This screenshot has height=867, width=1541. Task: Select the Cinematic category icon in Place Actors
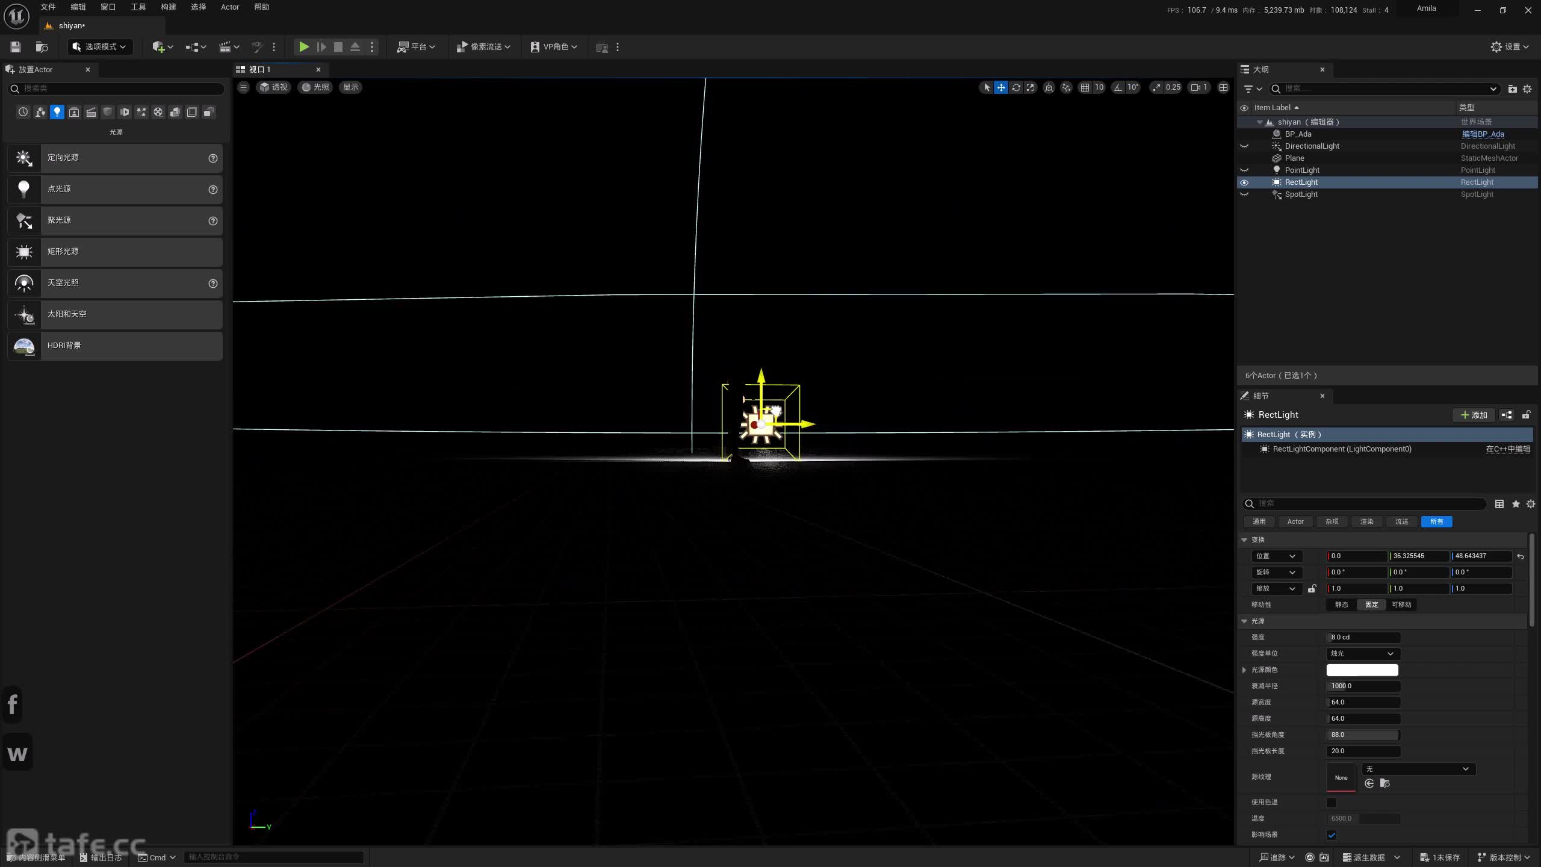(x=91, y=112)
